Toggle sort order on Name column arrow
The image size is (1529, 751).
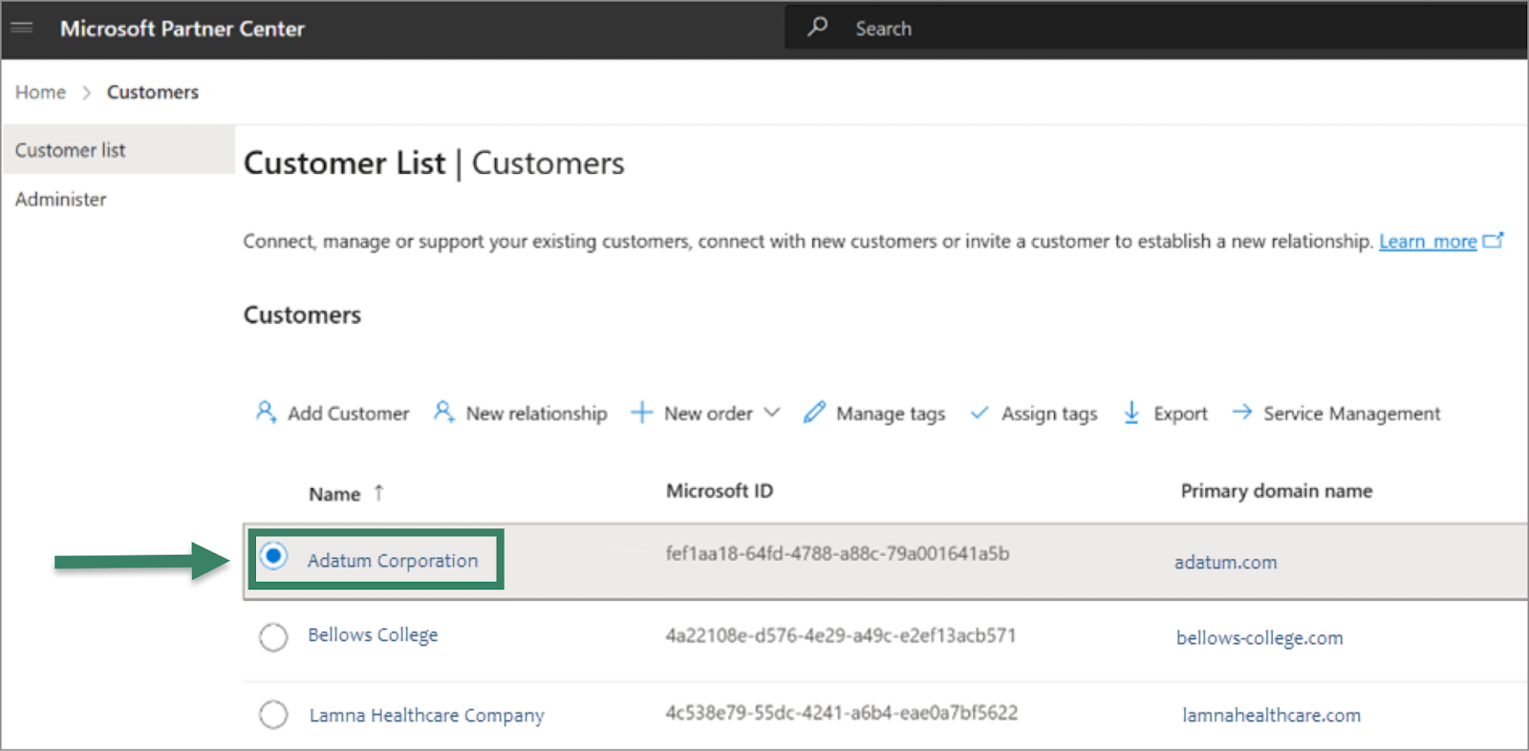click(378, 492)
